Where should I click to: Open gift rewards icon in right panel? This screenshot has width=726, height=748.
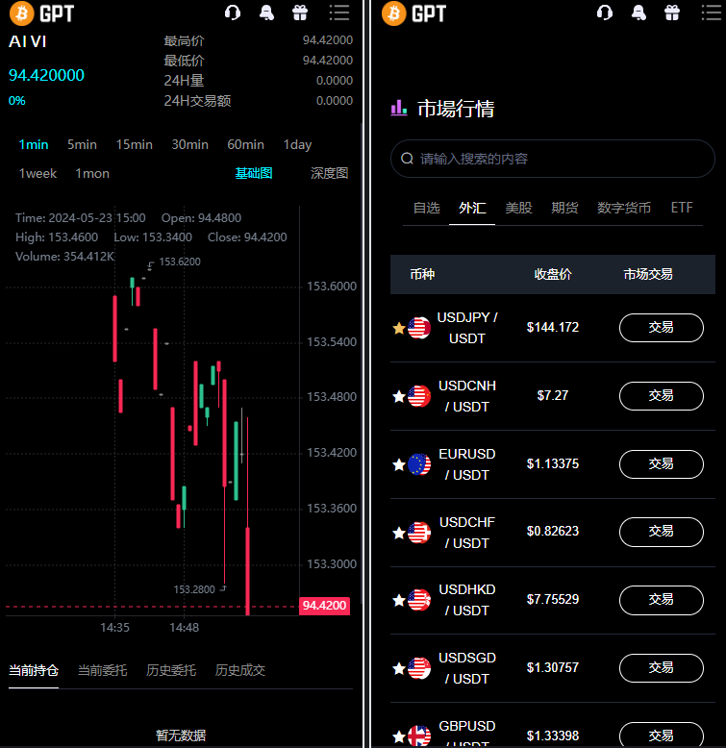click(x=672, y=12)
